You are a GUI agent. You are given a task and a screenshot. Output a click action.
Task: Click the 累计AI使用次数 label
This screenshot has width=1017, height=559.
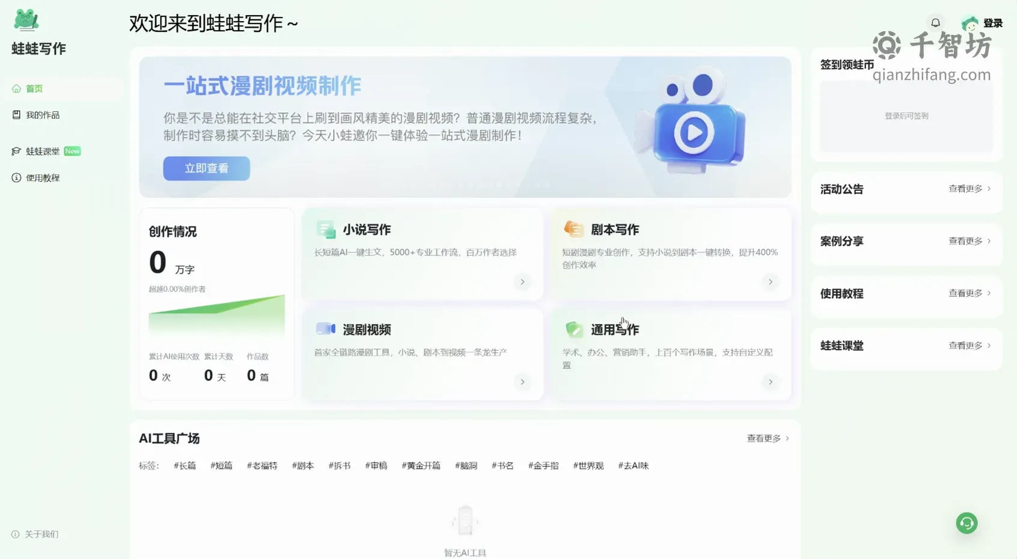point(174,356)
